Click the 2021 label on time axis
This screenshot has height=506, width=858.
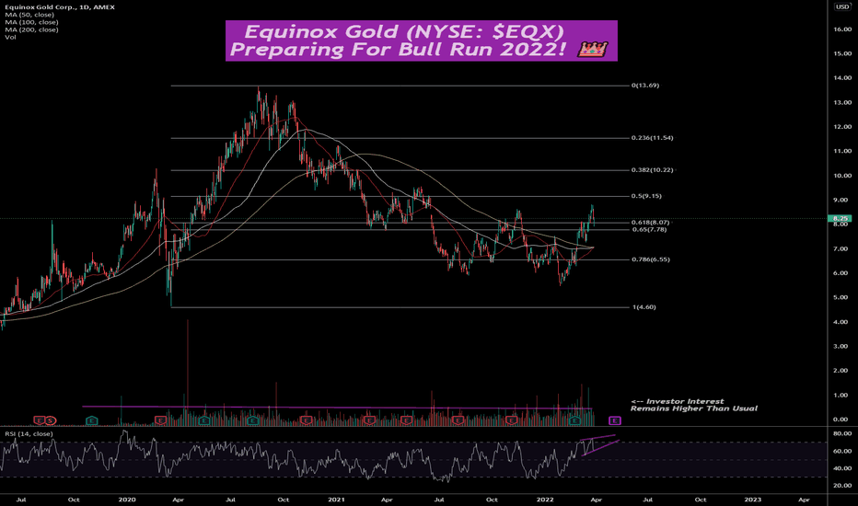click(x=336, y=500)
